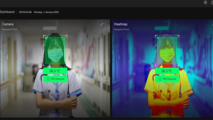213x120 pixels.
Task: Click the Monday, 1 January 2020 date
Action: pos(46,12)
